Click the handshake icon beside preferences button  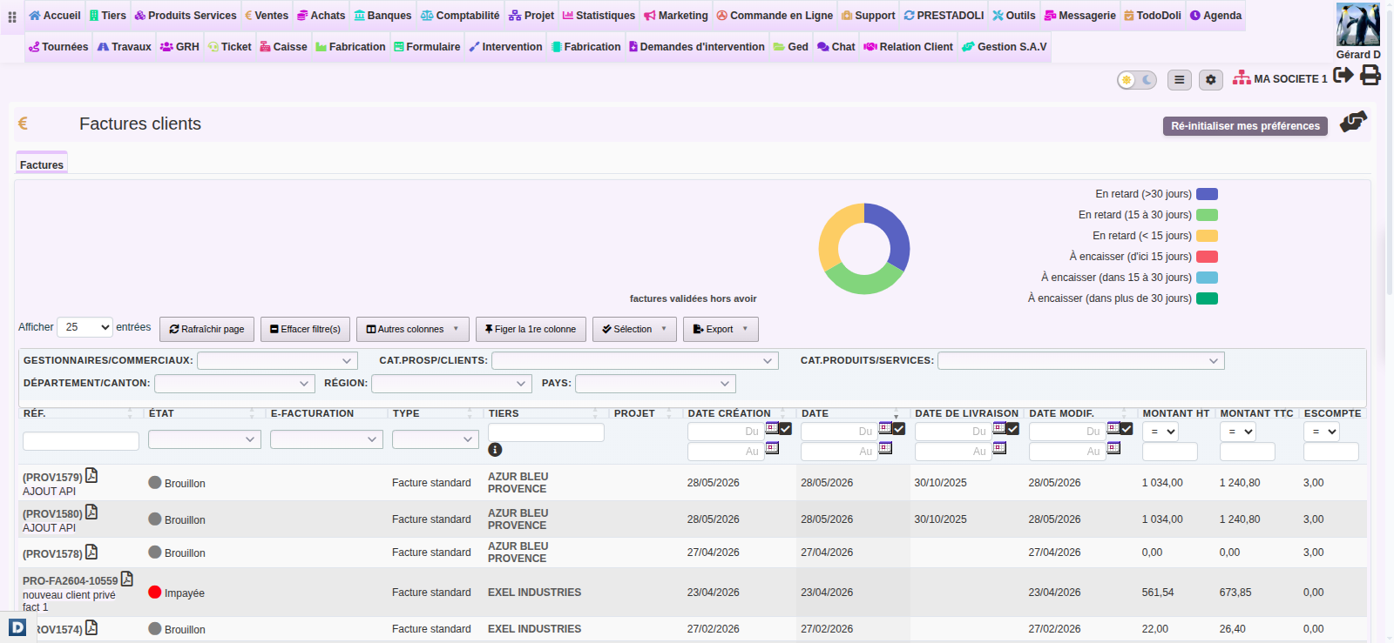(1353, 122)
